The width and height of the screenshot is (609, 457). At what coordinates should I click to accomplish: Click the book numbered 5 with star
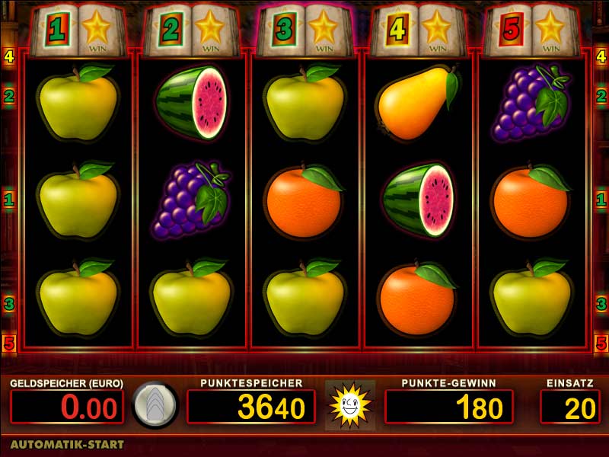pos(531,30)
